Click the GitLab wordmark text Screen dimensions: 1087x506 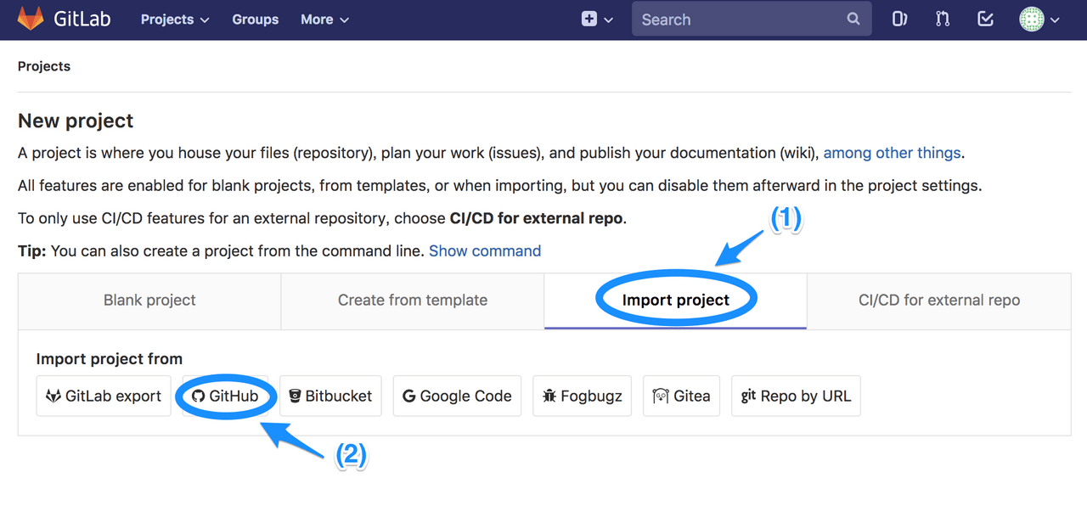[x=82, y=19]
